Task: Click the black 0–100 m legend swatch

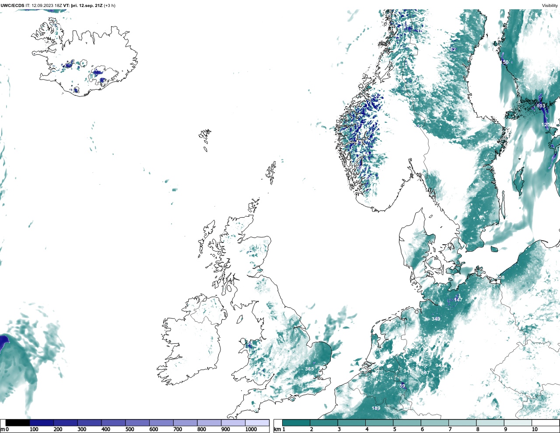Action: point(18,423)
